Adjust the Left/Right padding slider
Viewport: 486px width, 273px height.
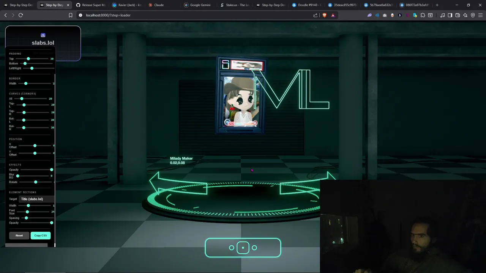pyautogui.click(x=38, y=68)
